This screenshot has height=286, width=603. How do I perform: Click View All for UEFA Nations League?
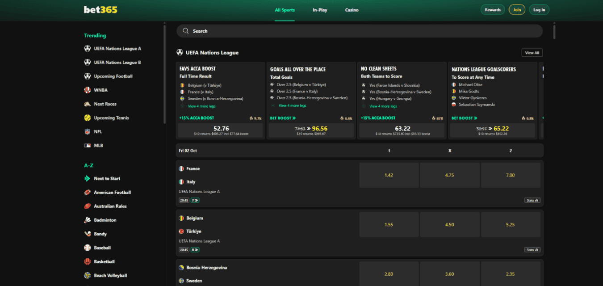(532, 53)
